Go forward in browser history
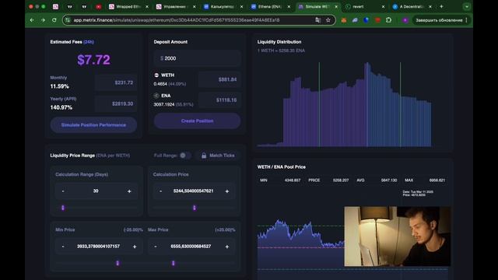Viewport: 498px width, 280px height. point(43,20)
